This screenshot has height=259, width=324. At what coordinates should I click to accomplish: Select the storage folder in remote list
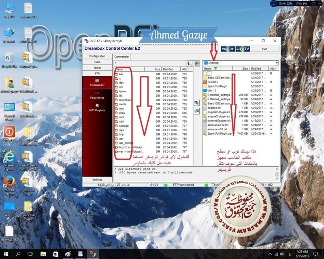[x=153, y=126]
